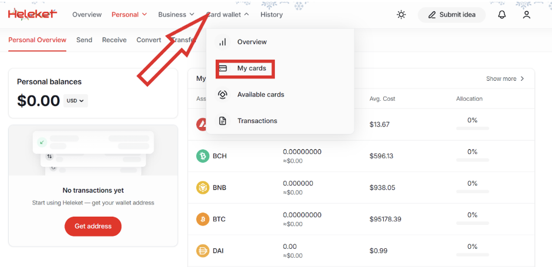The width and height of the screenshot is (552, 267).
Task: Click the BNB coin icon
Action: click(x=203, y=188)
